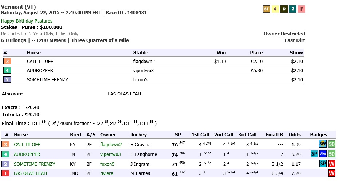Click the SW badge for Call It Off
This screenshot has width=338, height=188.
tap(323, 144)
